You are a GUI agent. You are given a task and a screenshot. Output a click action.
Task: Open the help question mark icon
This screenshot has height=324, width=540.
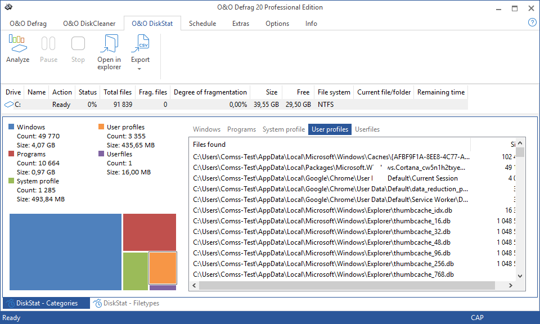[532, 22]
